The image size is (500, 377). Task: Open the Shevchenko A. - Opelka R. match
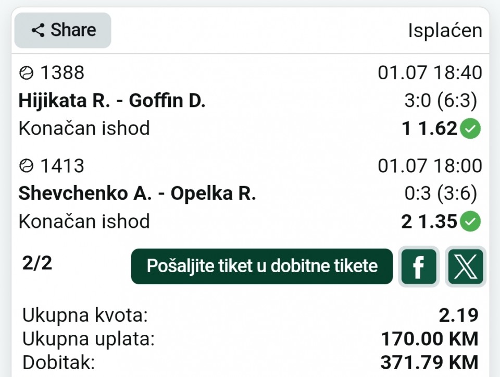coord(137,193)
